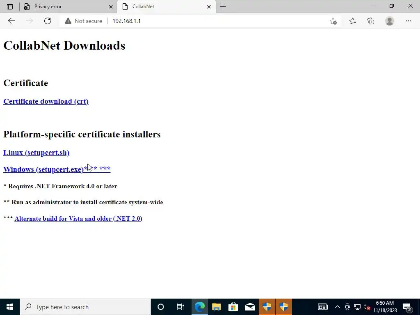This screenshot has height=315, width=420.
Task: Open Task View
Action: click(180, 307)
